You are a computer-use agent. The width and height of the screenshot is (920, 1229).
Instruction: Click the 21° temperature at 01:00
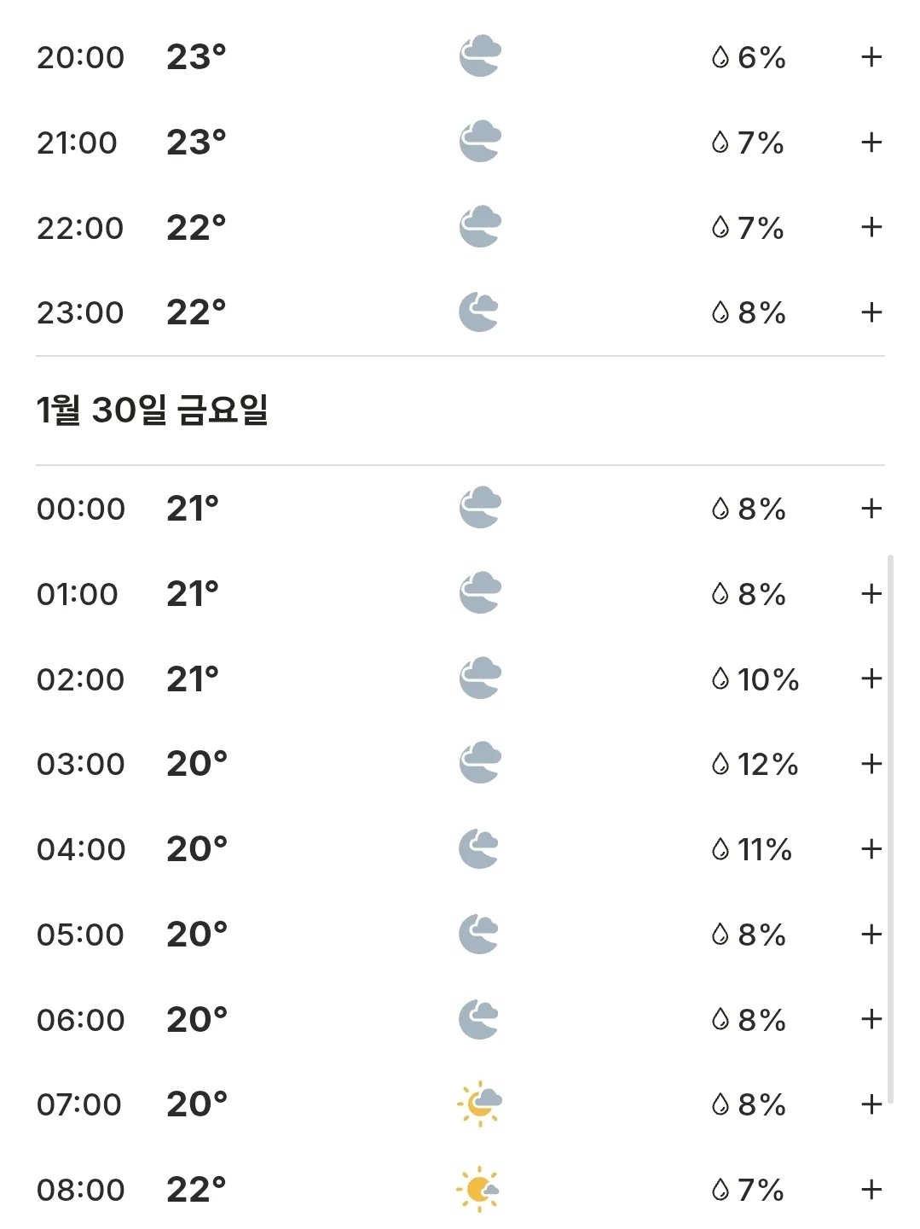click(x=193, y=593)
